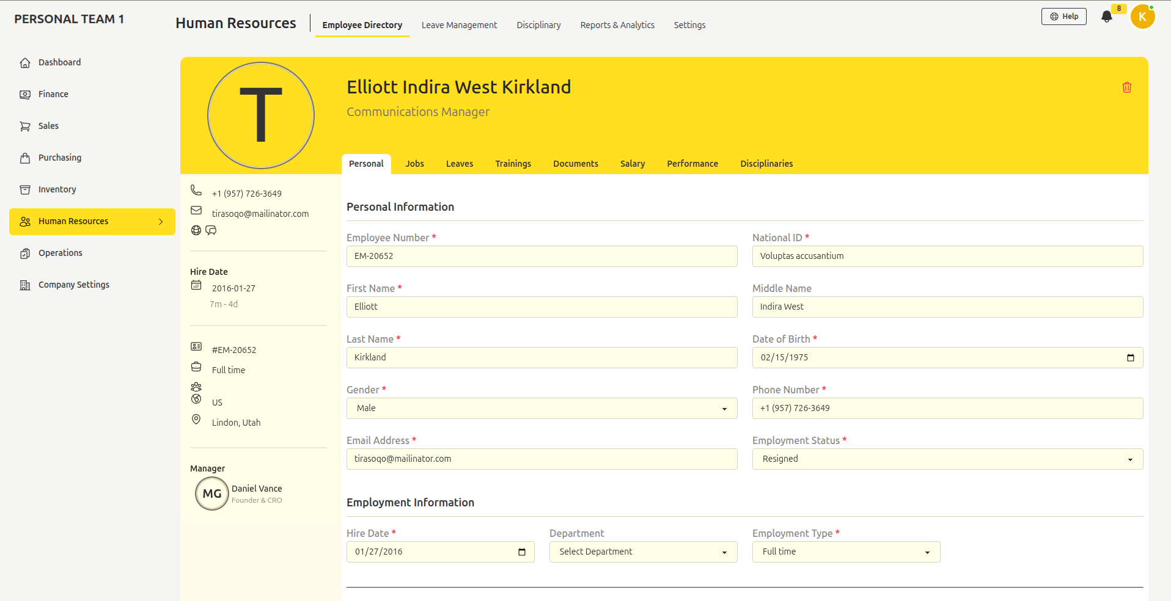This screenshot has height=601, width=1171.
Task: Click the ID card icon beside #EM-20652
Action: click(196, 346)
